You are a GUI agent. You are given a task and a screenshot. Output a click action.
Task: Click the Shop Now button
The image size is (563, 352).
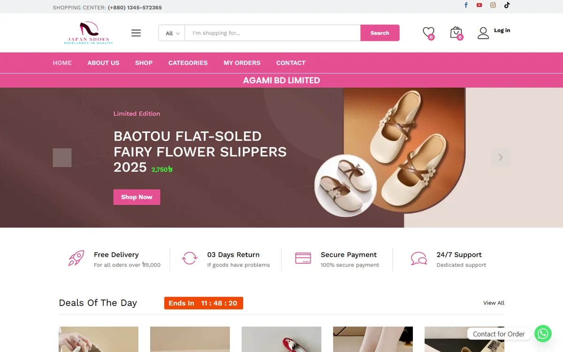[x=137, y=197]
